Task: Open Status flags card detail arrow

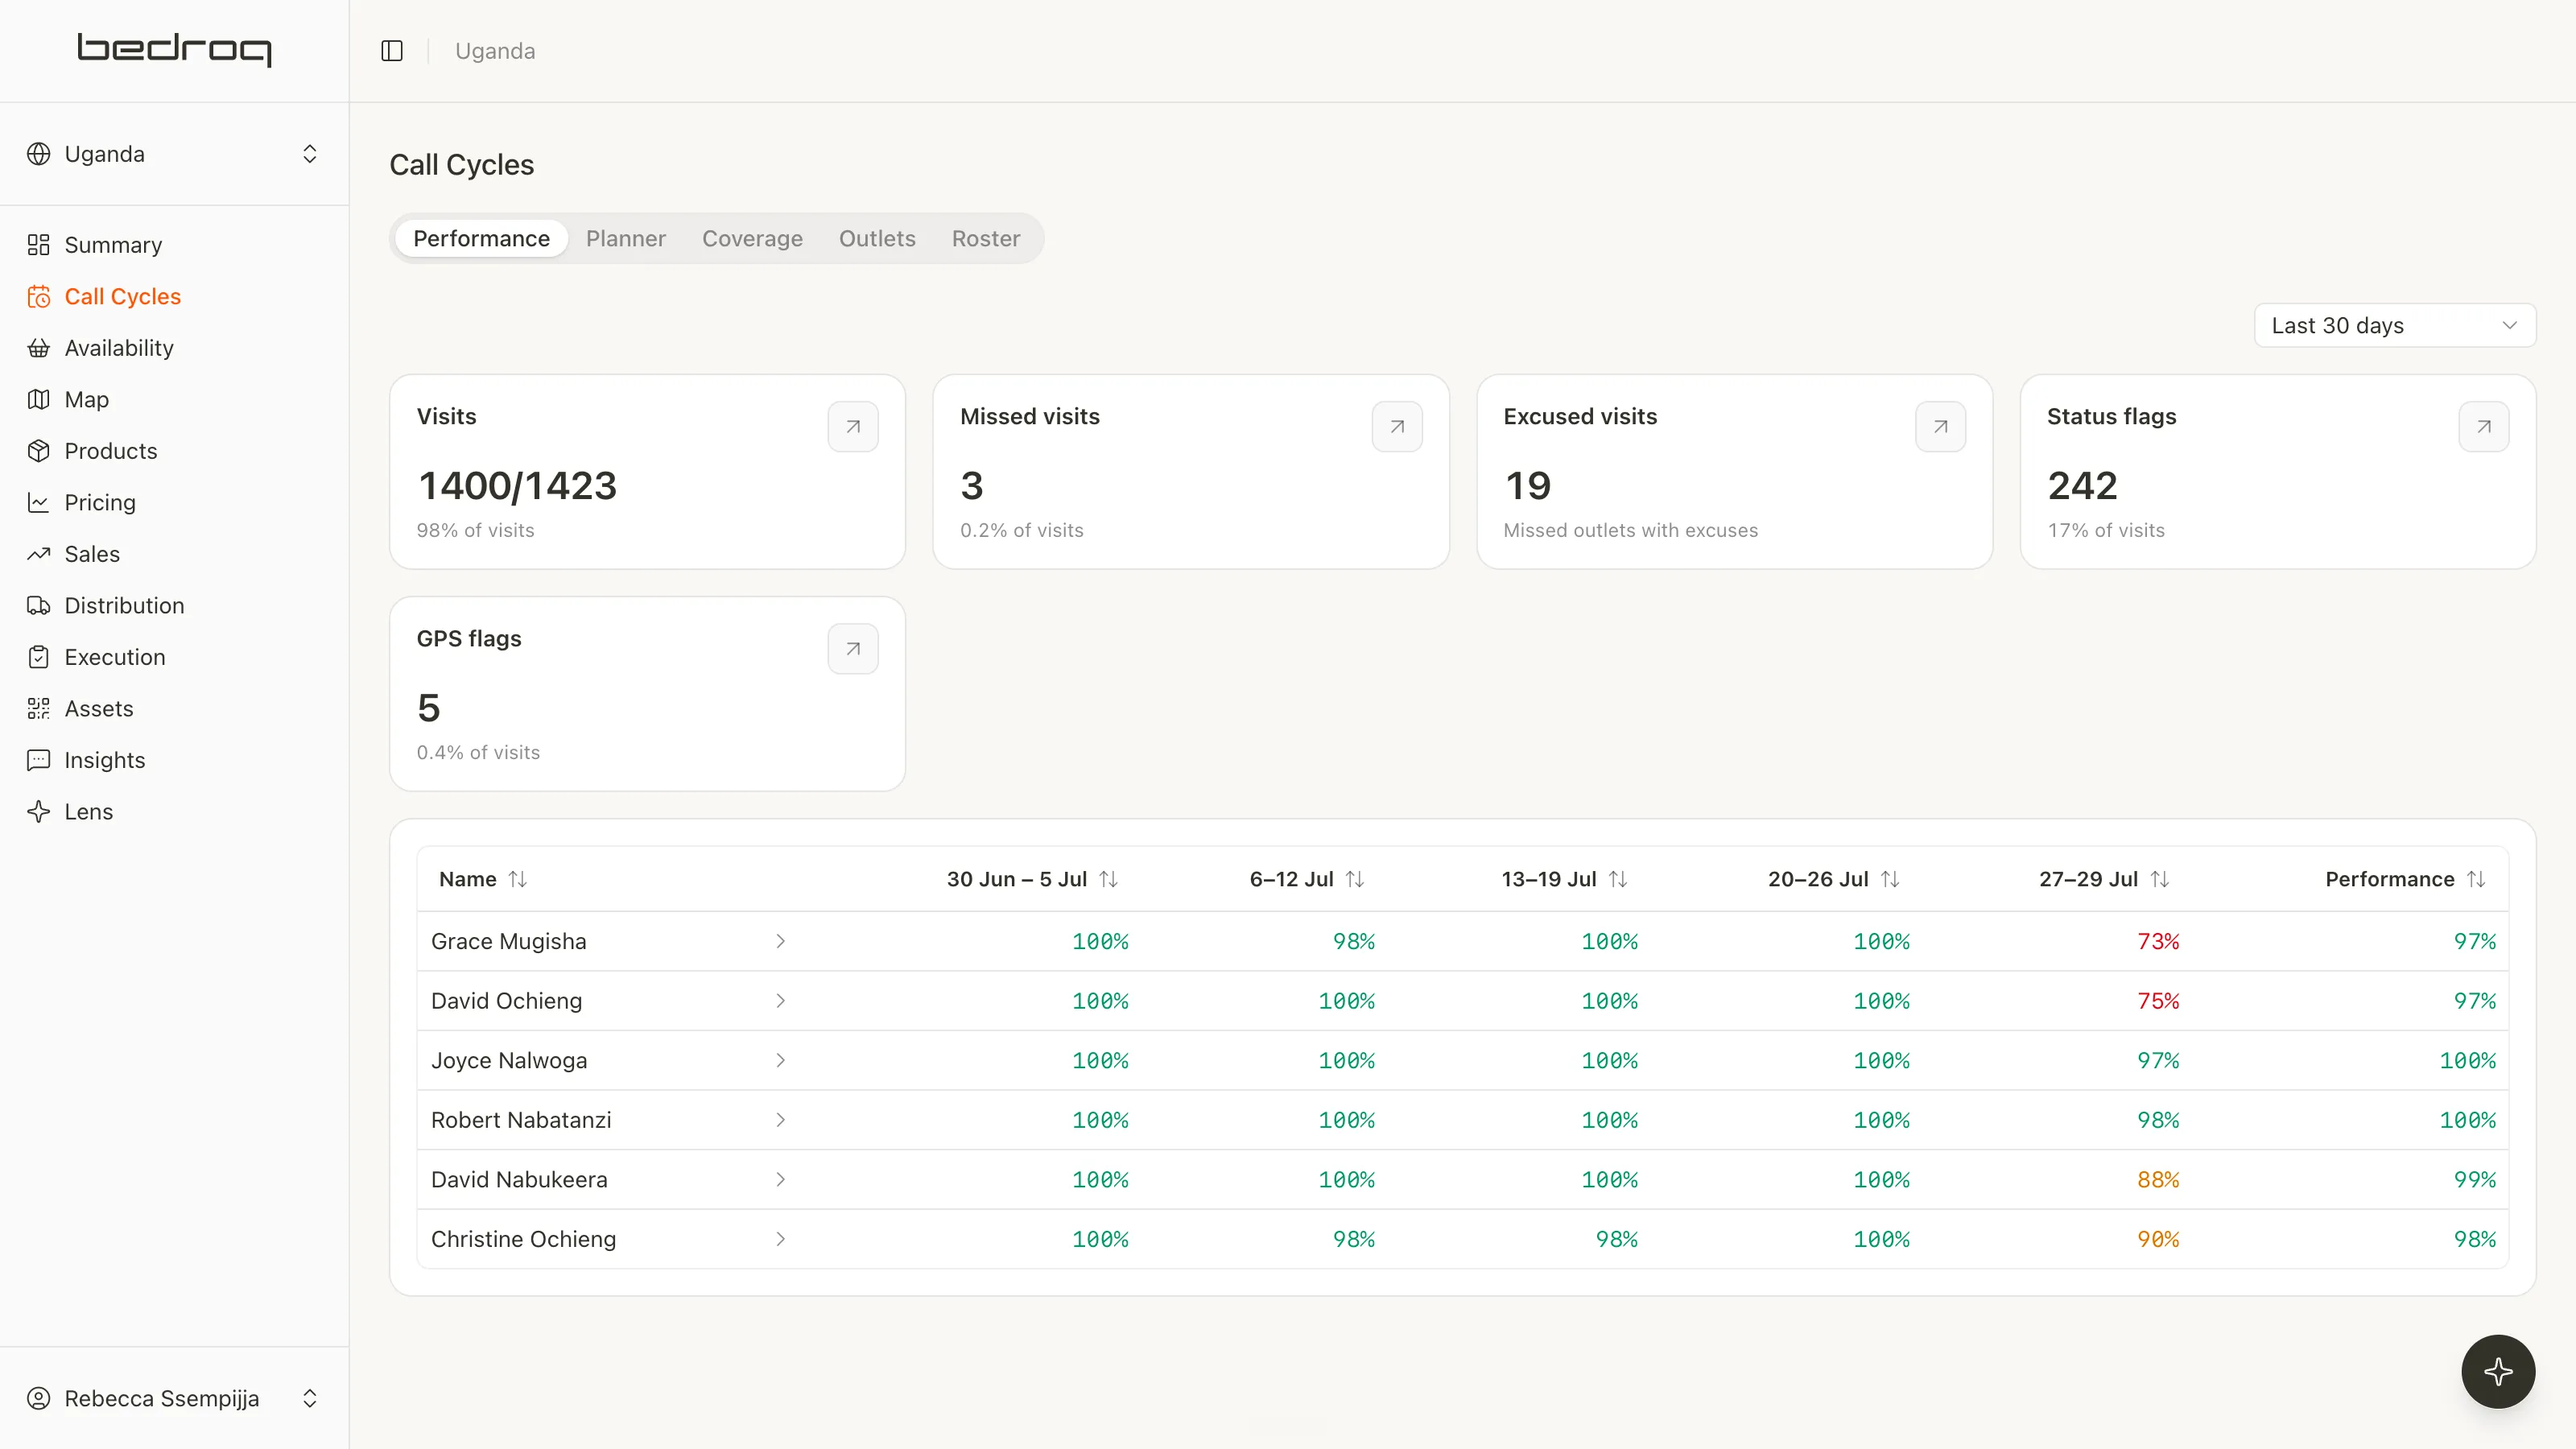Action: click(2484, 427)
